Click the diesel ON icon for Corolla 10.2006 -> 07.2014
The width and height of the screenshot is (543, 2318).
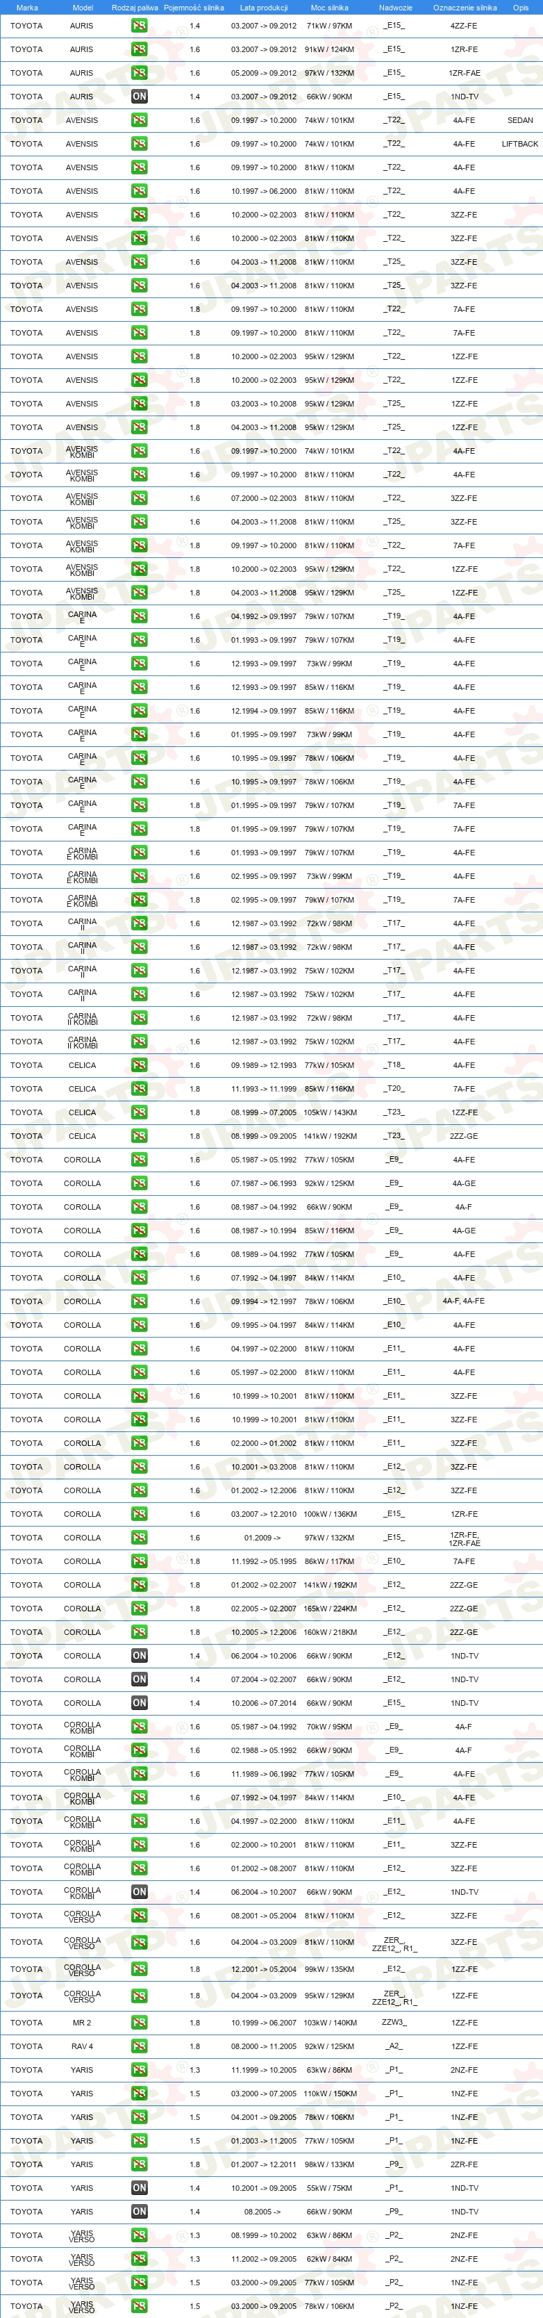pyautogui.click(x=140, y=1703)
